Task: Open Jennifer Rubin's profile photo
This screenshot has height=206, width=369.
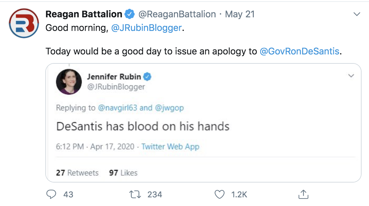Action: pyautogui.click(x=69, y=82)
